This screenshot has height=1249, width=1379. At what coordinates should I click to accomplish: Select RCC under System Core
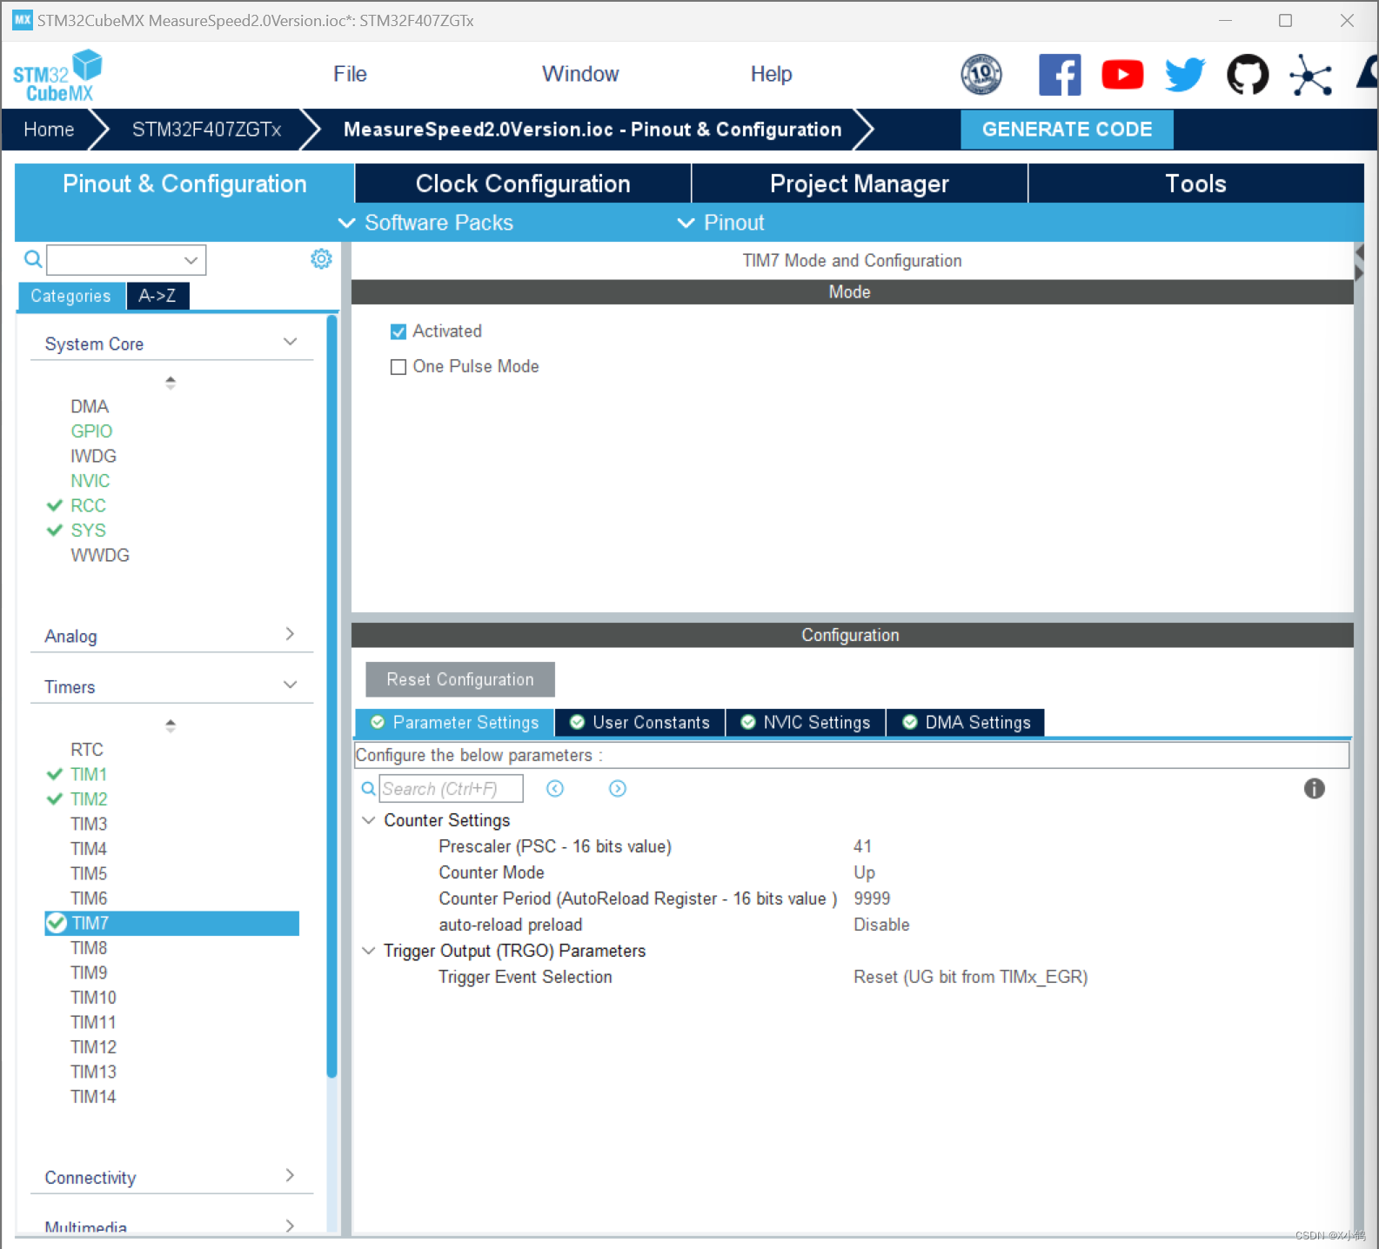click(88, 505)
